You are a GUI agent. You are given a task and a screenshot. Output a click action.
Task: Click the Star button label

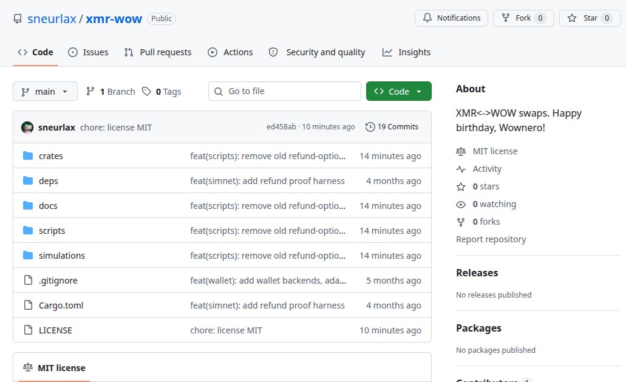590,18
